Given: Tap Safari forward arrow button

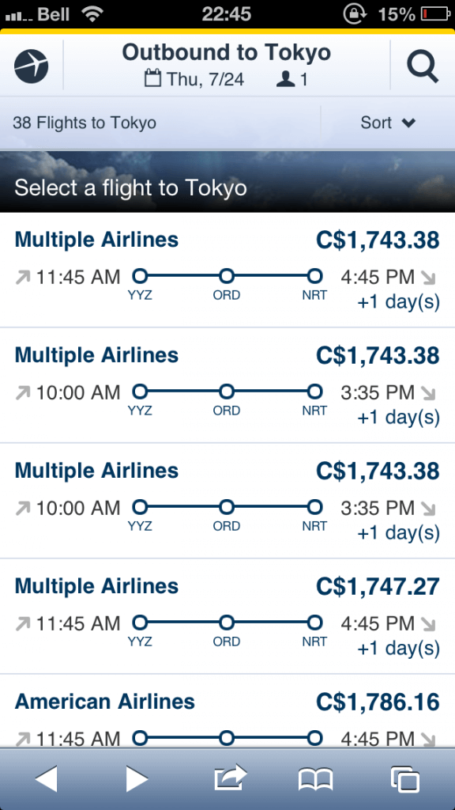Looking at the screenshot, I should coord(137,778).
